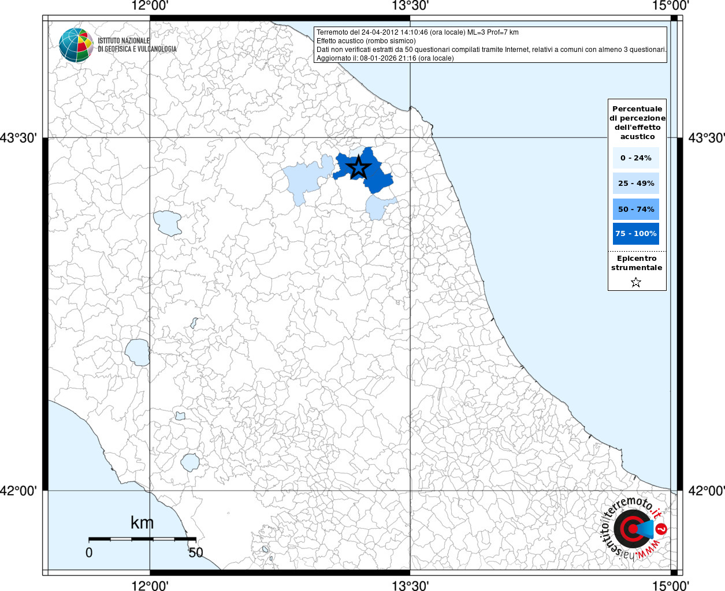
Task: Select the 0 - 24% legend swatch
Action: coord(636,158)
